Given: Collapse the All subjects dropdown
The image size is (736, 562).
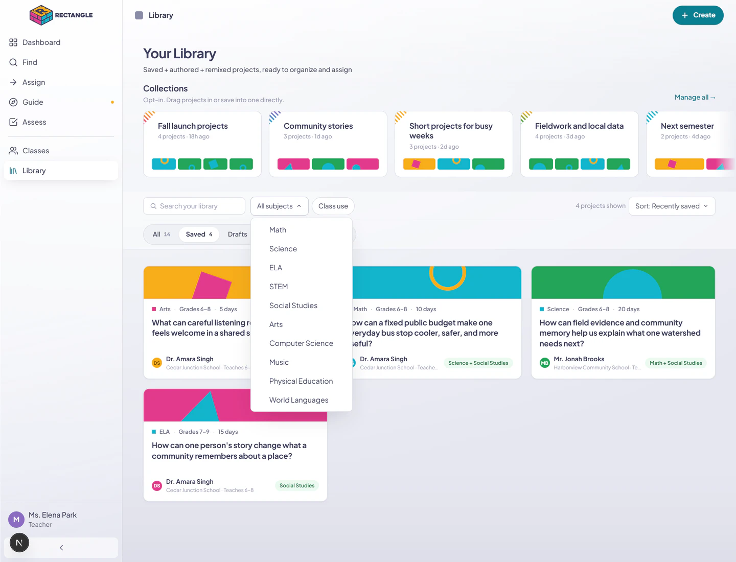Looking at the screenshot, I should [279, 206].
